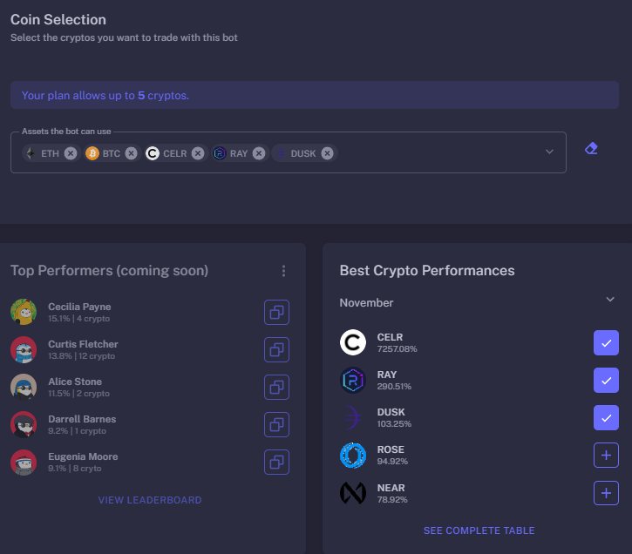Image resolution: width=632 pixels, height=554 pixels.
Task: Click Eugenia Moore's avatar
Action: point(24,463)
